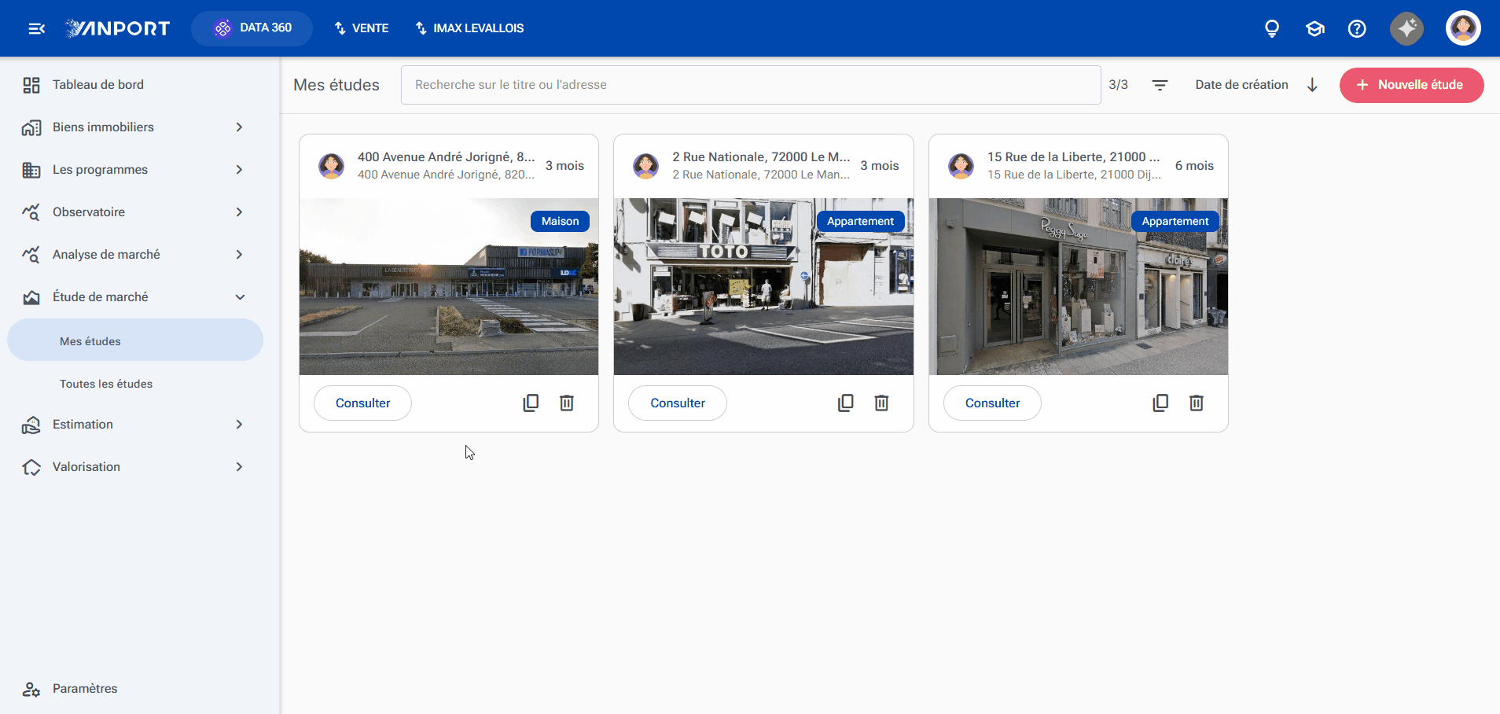Duplicate the 400 Avenue André Jorigné study
The width and height of the screenshot is (1500, 714).
pyautogui.click(x=531, y=403)
